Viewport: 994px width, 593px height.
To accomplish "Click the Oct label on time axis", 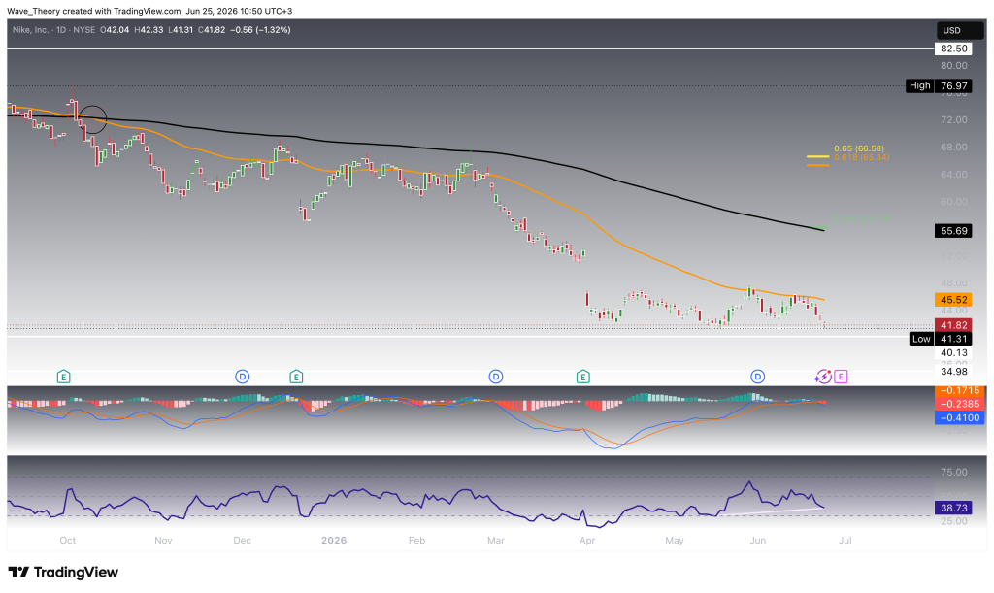I will click(x=67, y=541).
